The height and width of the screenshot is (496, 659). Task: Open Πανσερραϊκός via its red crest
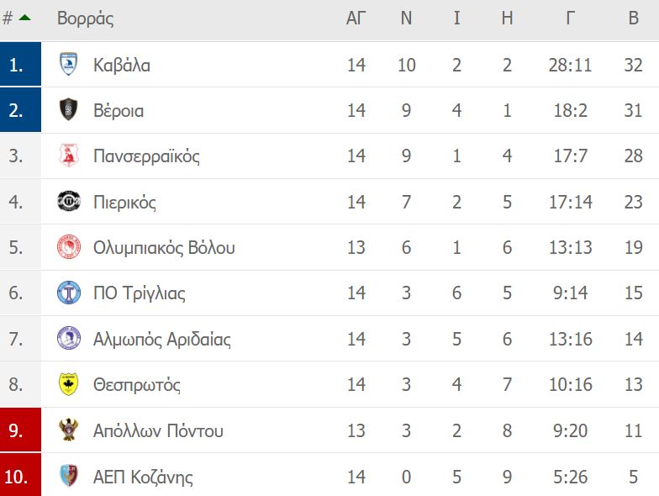(69, 155)
